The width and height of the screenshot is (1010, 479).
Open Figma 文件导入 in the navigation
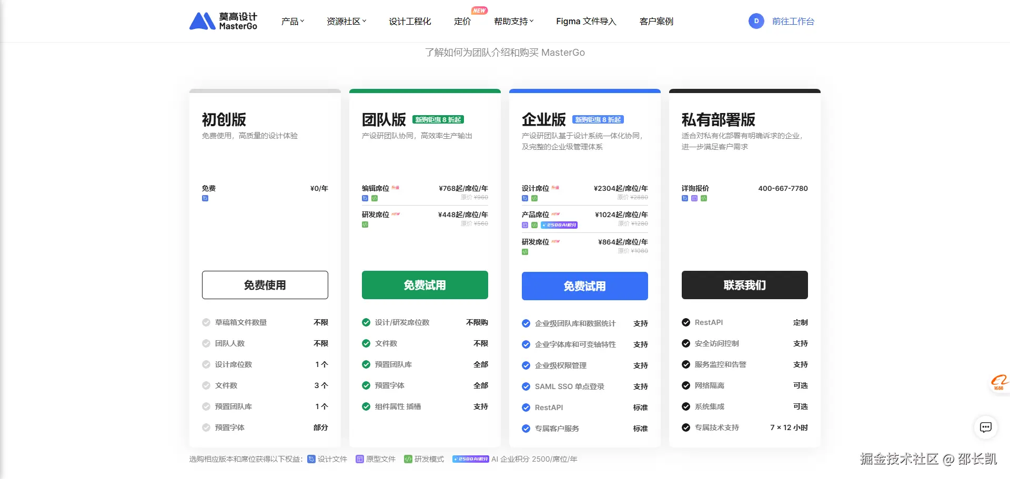pyautogui.click(x=586, y=22)
